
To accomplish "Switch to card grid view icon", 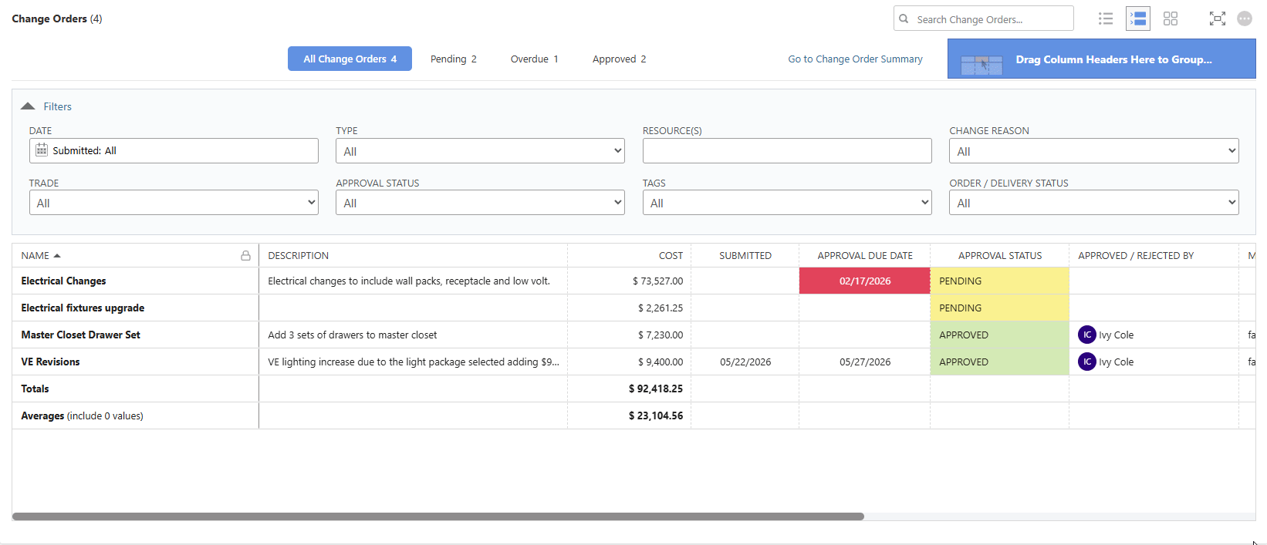I will tap(1171, 19).
